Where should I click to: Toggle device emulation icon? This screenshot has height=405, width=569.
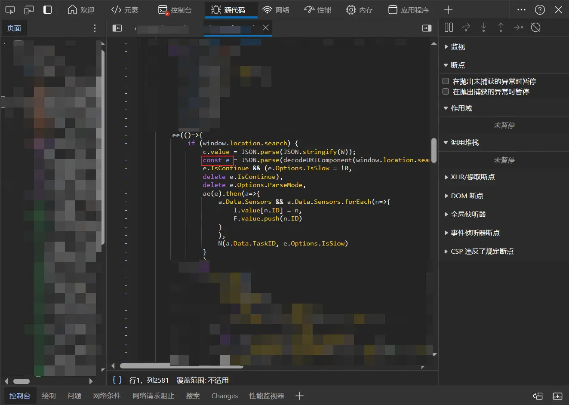(29, 10)
